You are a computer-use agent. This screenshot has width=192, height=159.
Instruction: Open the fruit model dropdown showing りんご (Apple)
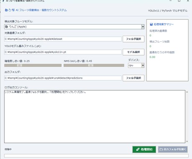tap(74, 27)
